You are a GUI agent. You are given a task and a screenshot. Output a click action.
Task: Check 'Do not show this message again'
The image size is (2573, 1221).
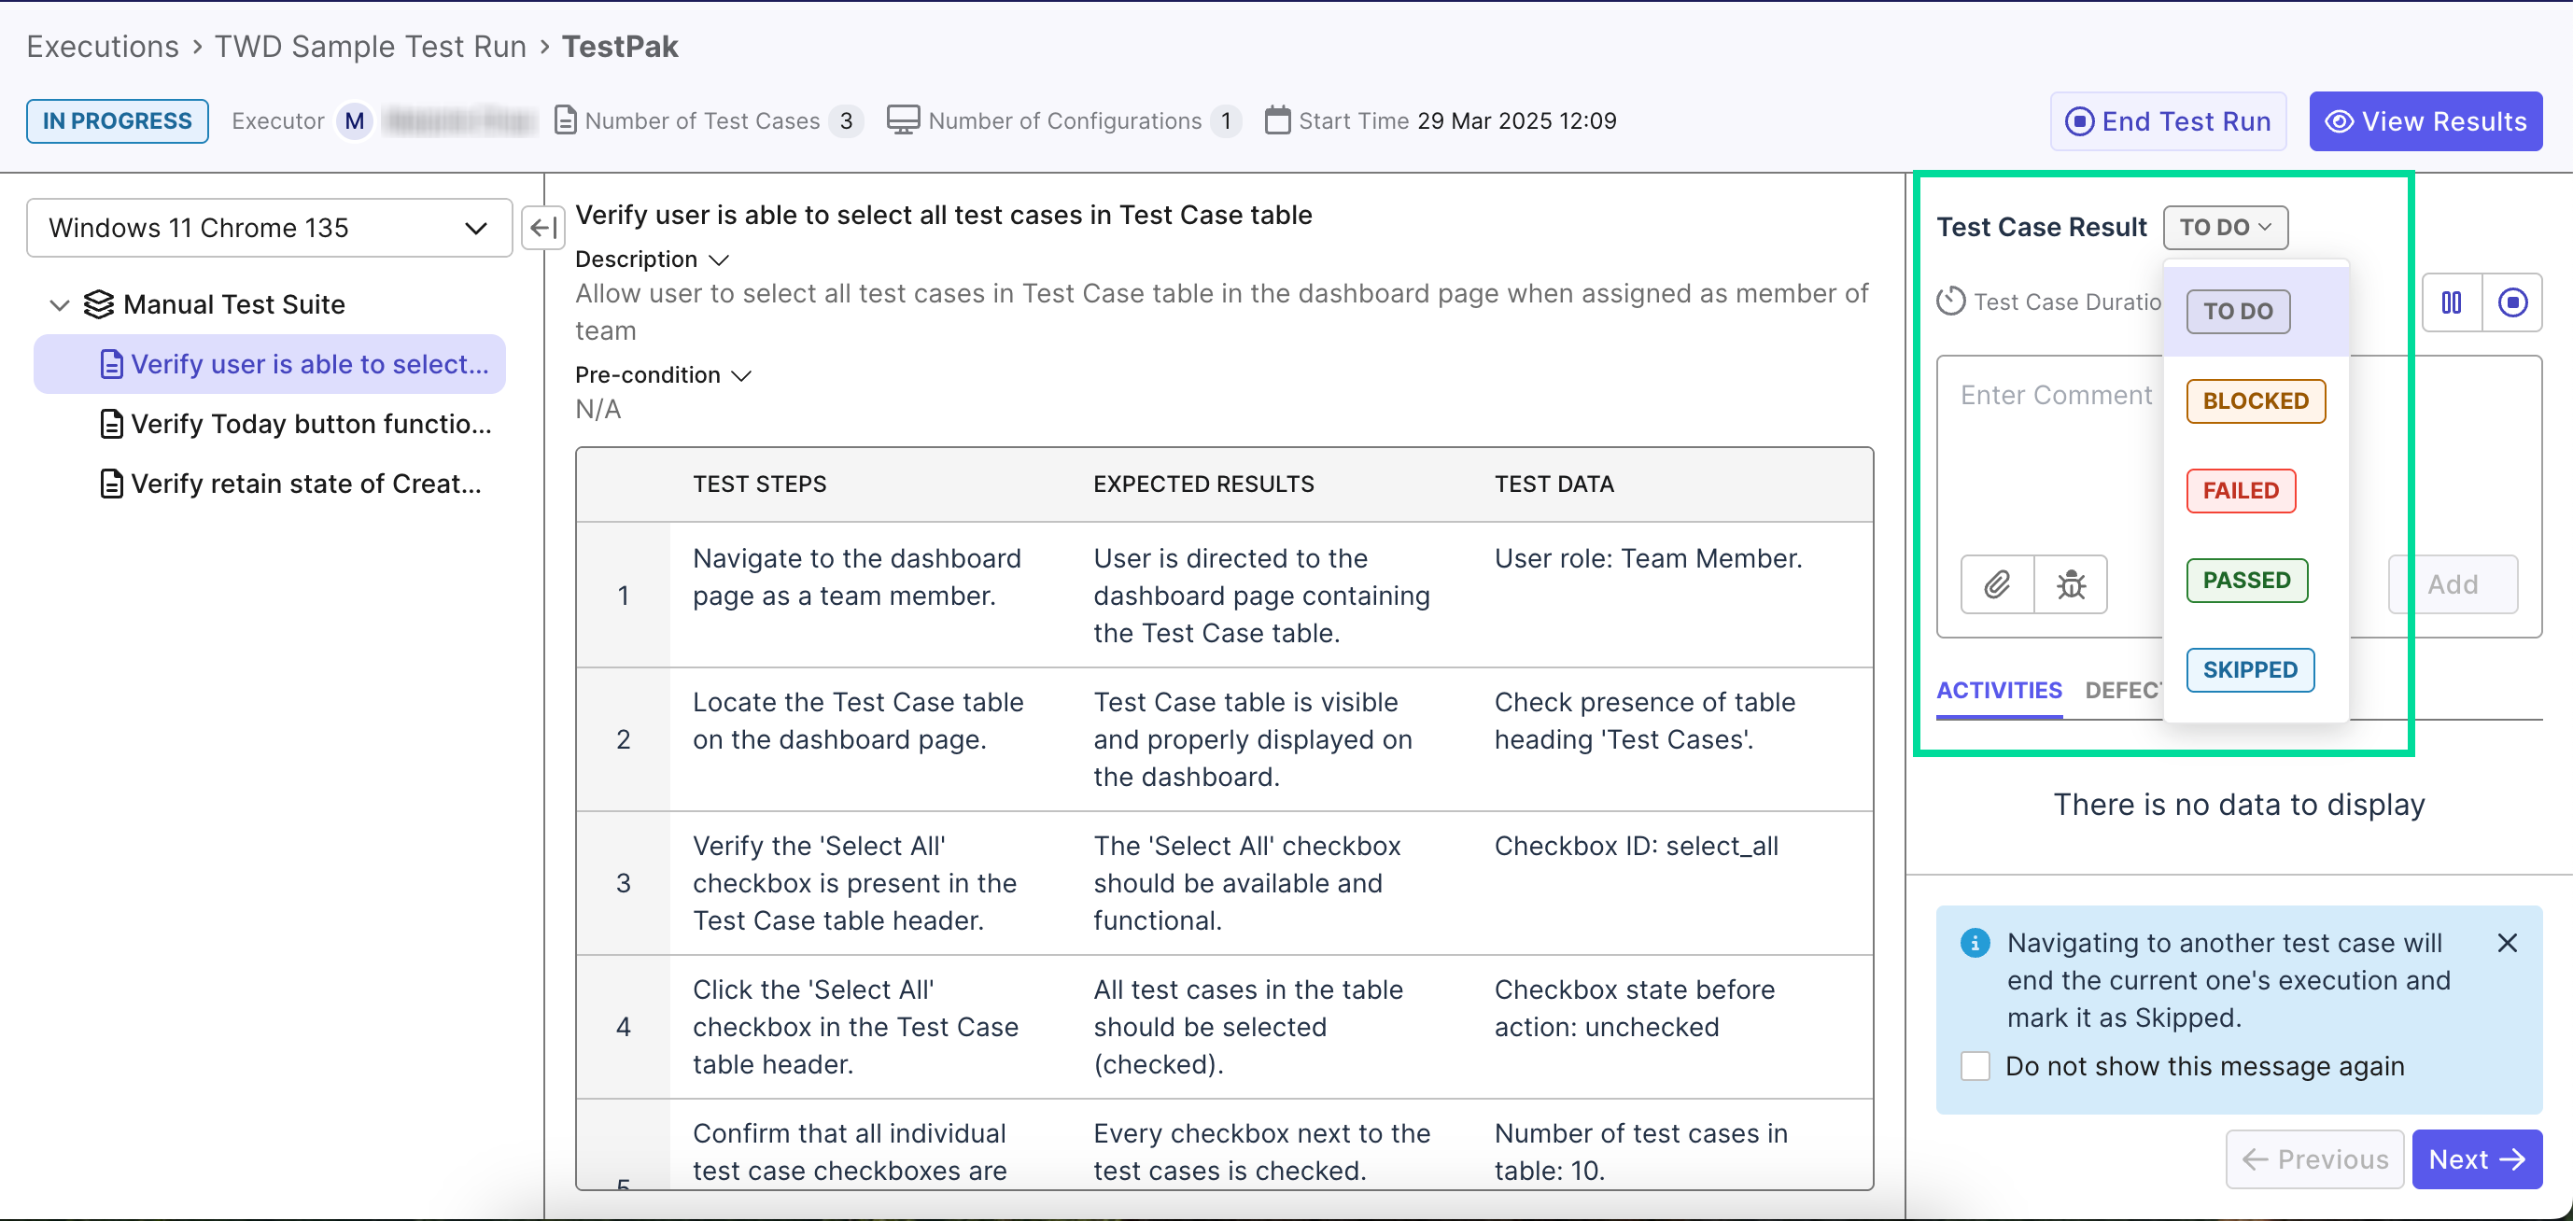click(1975, 1066)
